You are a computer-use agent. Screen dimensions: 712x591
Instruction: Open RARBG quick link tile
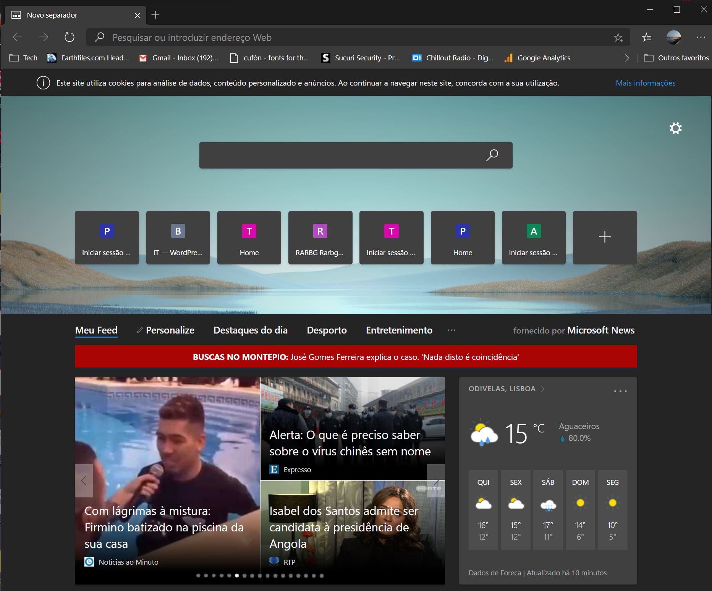point(320,238)
